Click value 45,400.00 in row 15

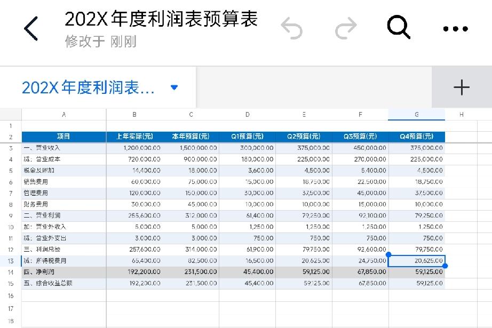coord(259,284)
